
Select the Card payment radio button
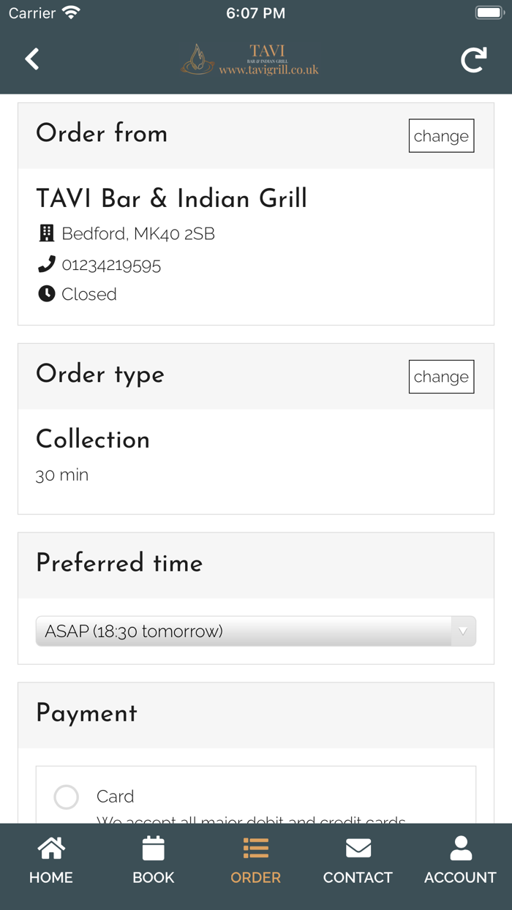coord(66,797)
